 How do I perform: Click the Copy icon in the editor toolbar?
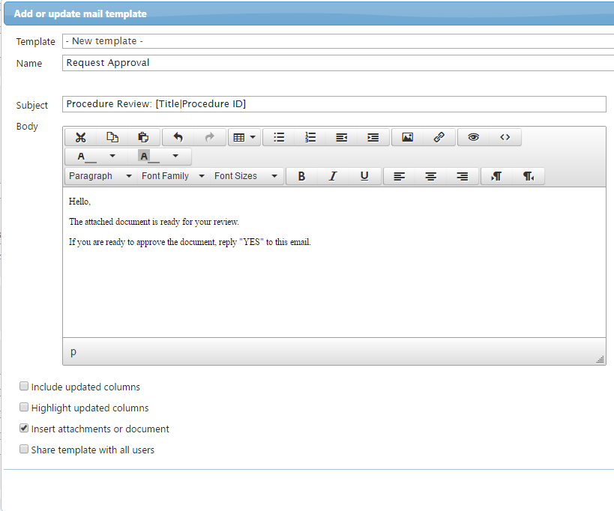tap(112, 137)
